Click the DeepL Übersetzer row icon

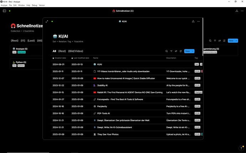(94, 120)
